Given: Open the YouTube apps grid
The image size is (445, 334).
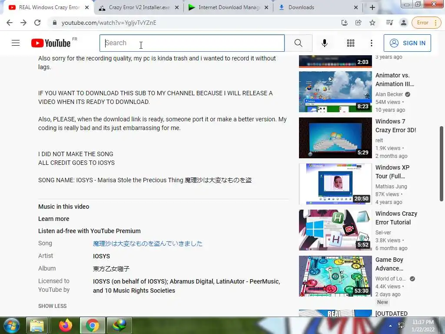Looking at the screenshot, I should tap(351, 43).
